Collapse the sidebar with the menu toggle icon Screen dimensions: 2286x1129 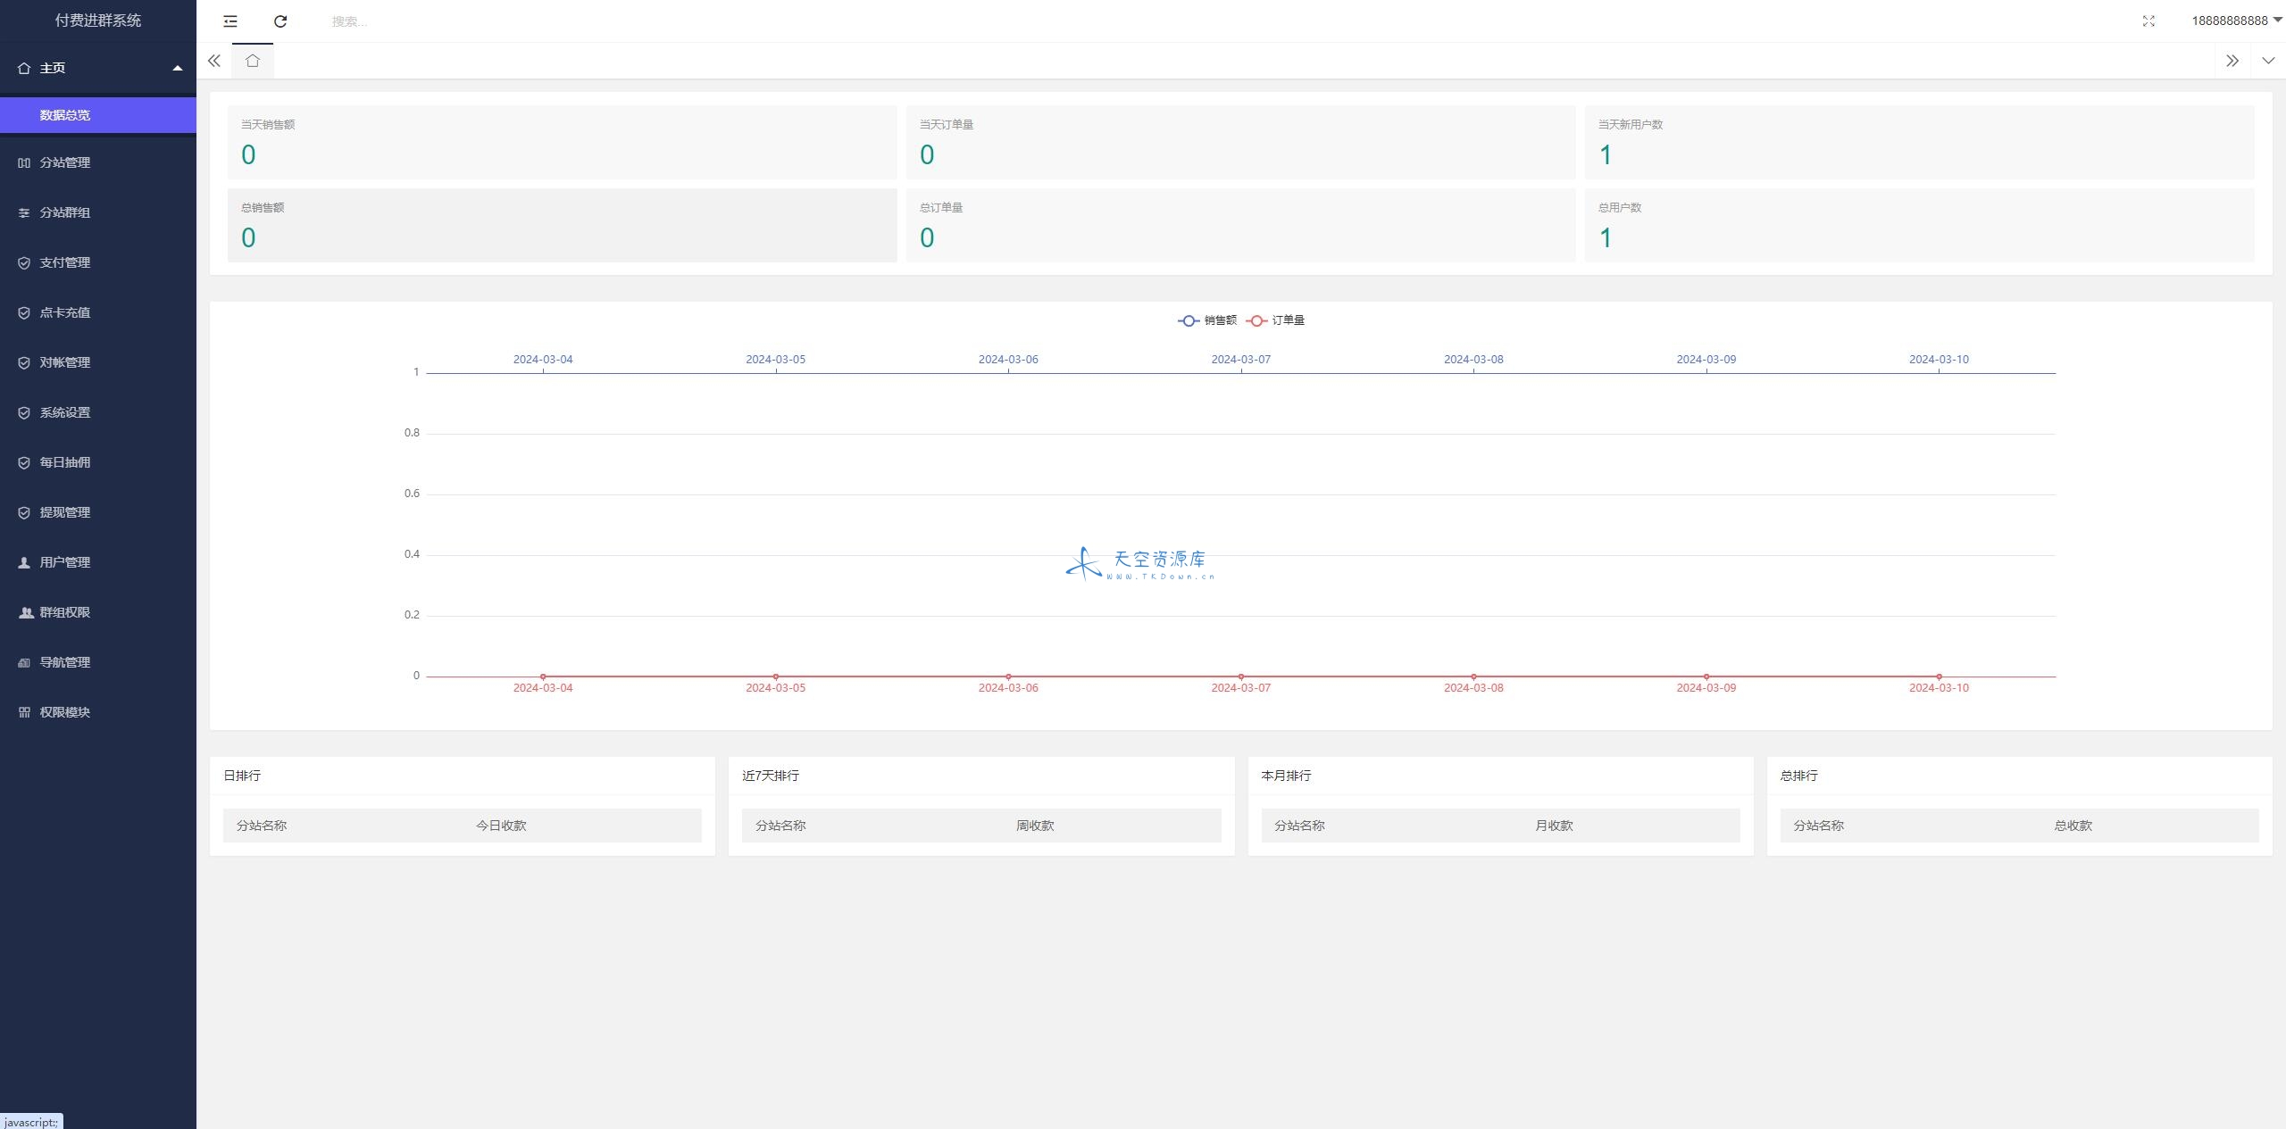230,21
